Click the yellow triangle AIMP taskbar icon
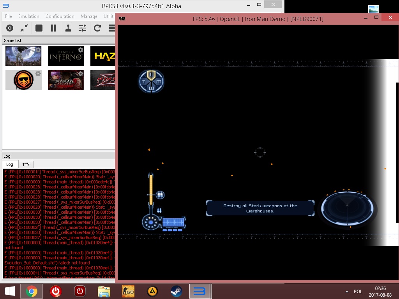The image size is (399, 299). coord(152,291)
